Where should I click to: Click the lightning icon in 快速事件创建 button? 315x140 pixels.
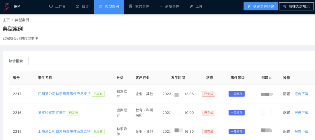click(x=249, y=6)
